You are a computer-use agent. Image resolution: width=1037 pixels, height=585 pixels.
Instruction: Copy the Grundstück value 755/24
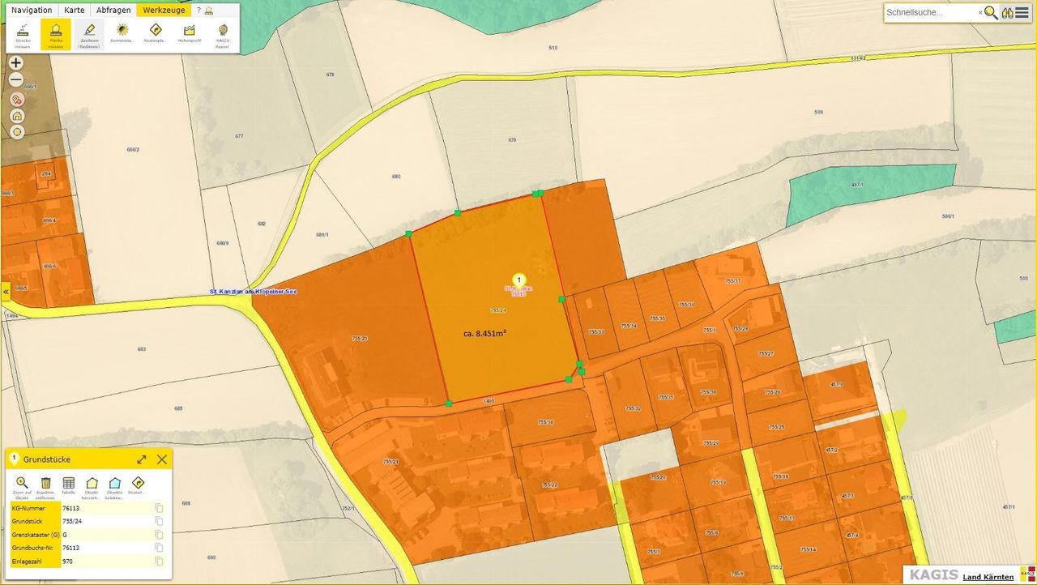coord(160,522)
